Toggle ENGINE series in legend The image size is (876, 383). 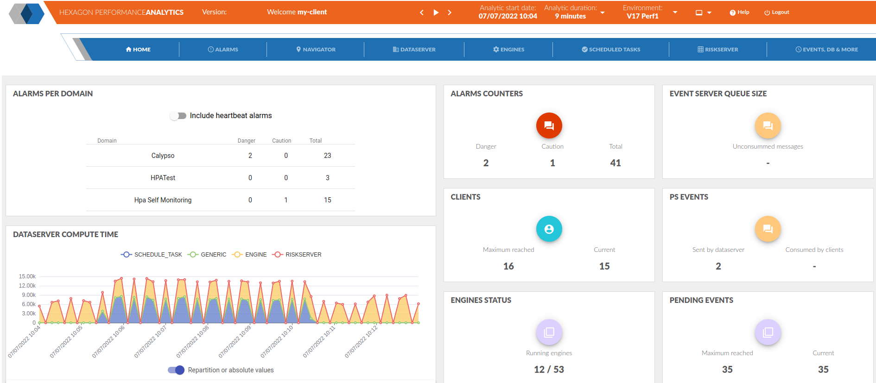click(249, 255)
